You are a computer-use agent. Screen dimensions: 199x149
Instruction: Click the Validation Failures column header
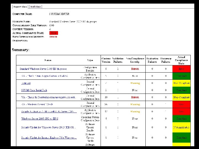[x=118, y=60]
